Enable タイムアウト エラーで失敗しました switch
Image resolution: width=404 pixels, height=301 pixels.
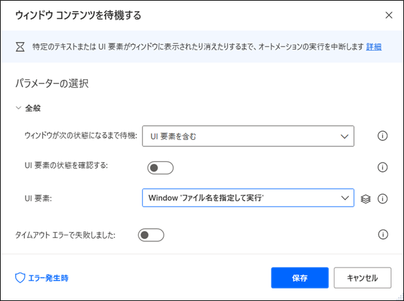click(151, 235)
